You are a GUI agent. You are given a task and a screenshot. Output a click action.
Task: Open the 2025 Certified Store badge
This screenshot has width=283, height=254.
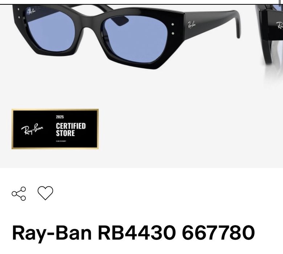(55, 129)
